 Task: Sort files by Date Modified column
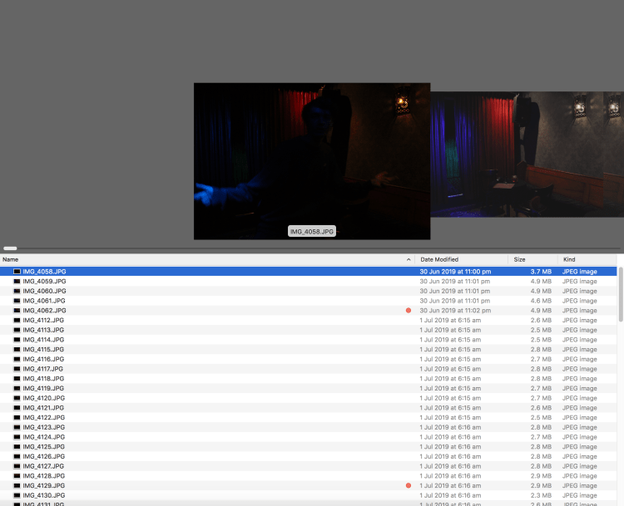(458, 260)
